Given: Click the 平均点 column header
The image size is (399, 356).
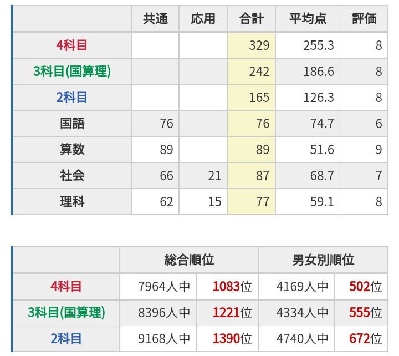Looking at the screenshot, I should tap(308, 19).
